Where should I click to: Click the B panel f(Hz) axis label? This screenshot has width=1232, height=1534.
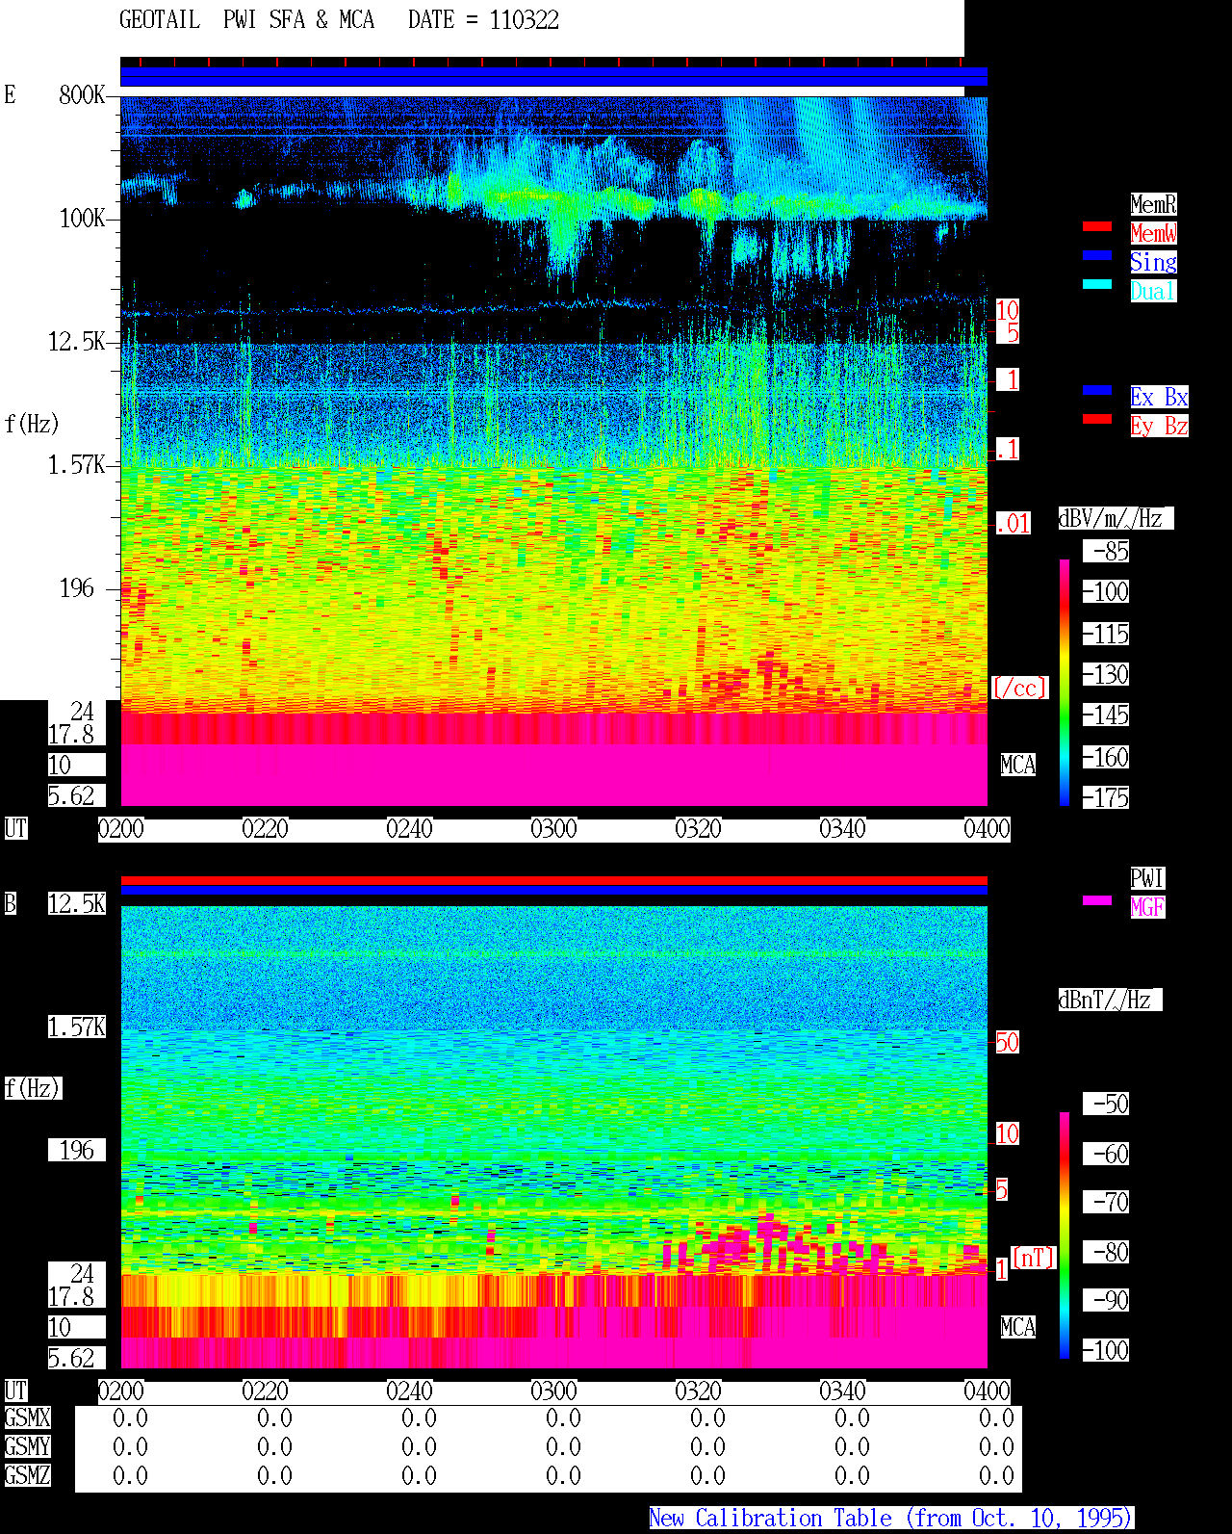point(32,1088)
